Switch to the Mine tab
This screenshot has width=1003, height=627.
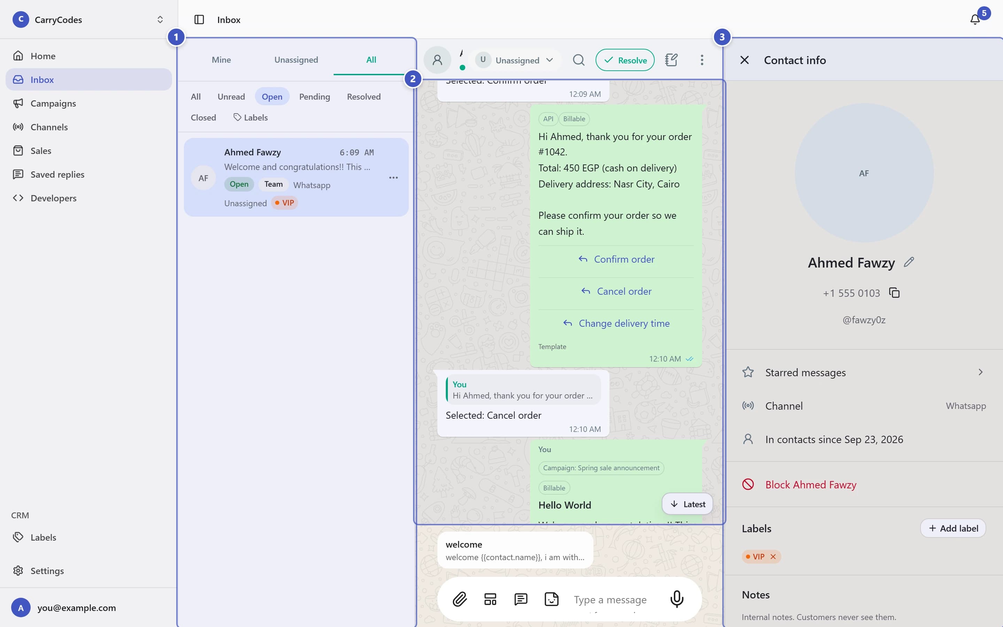pyautogui.click(x=221, y=60)
